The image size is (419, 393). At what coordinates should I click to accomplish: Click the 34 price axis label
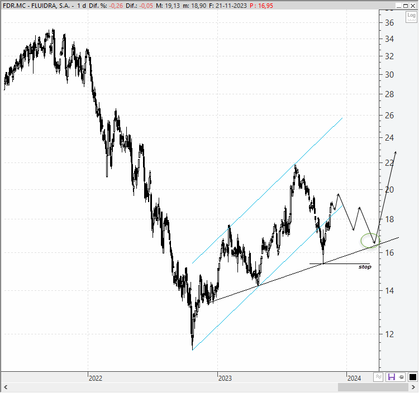[389, 39]
